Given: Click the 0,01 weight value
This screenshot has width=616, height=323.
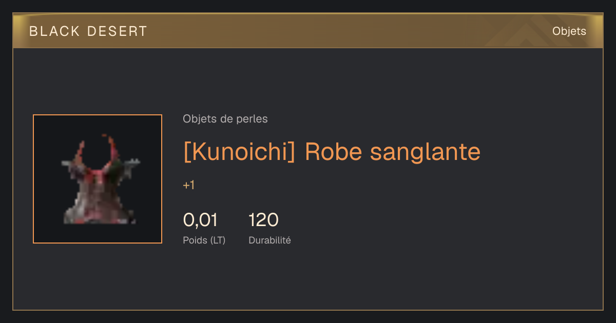Looking at the screenshot, I should (x=200, y=220).
